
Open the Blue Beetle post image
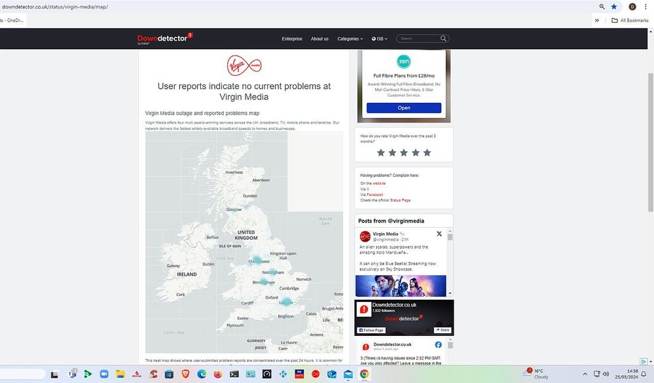point(401,286)
